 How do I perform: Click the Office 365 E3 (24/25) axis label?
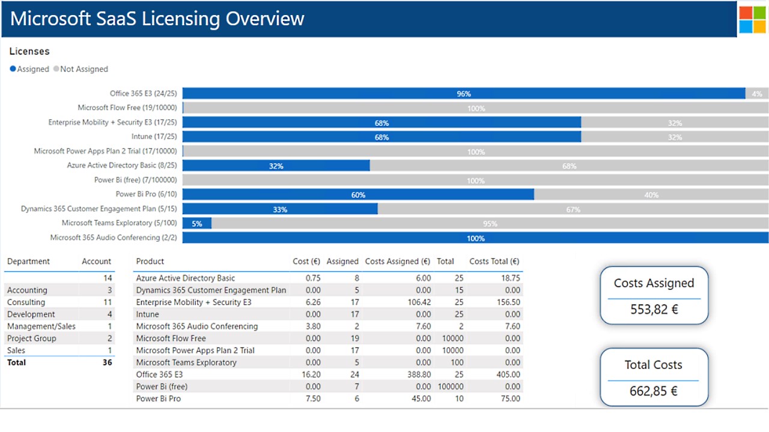coord(144,94)
